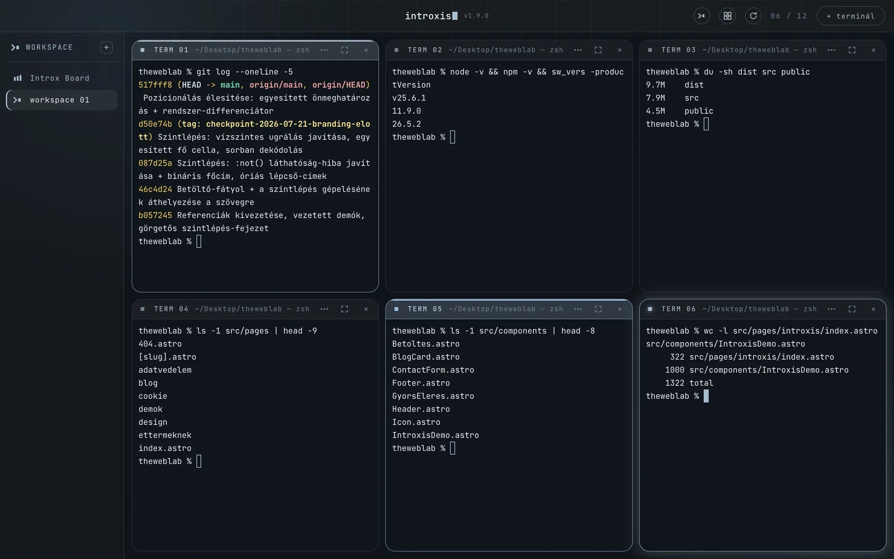Add a new terminal with '+ terminál'

[x=850, y=16]
